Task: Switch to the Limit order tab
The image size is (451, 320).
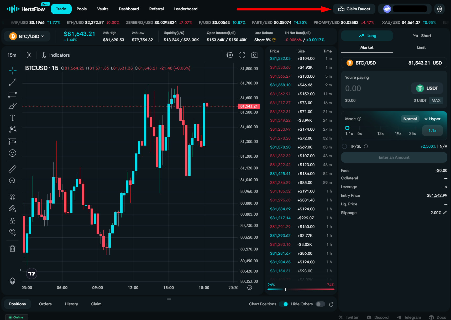Action: pos(421,47)
